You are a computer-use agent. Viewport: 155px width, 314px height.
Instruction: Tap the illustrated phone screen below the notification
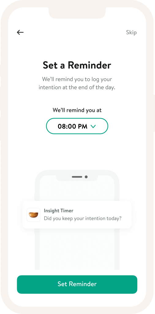click(77, 249)
